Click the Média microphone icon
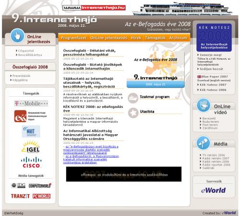 click(203, 142)
